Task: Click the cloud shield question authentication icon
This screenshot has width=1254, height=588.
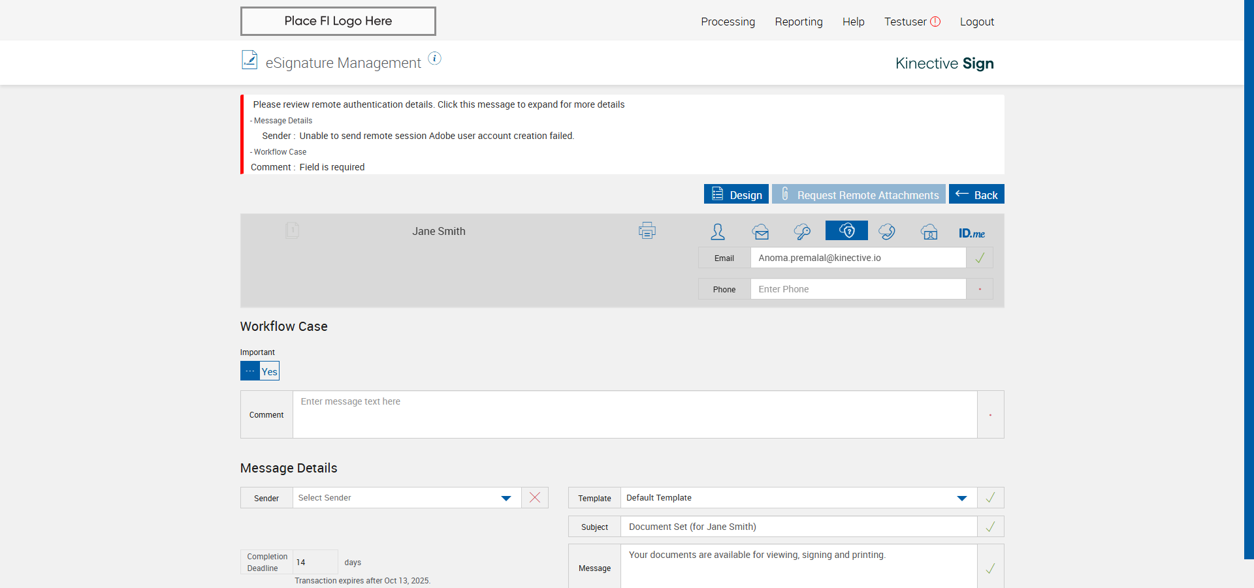Action: pyautogui.click(x=846, y=230)
